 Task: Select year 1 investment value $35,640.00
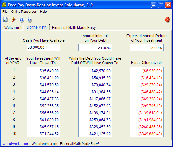point(43,71)
